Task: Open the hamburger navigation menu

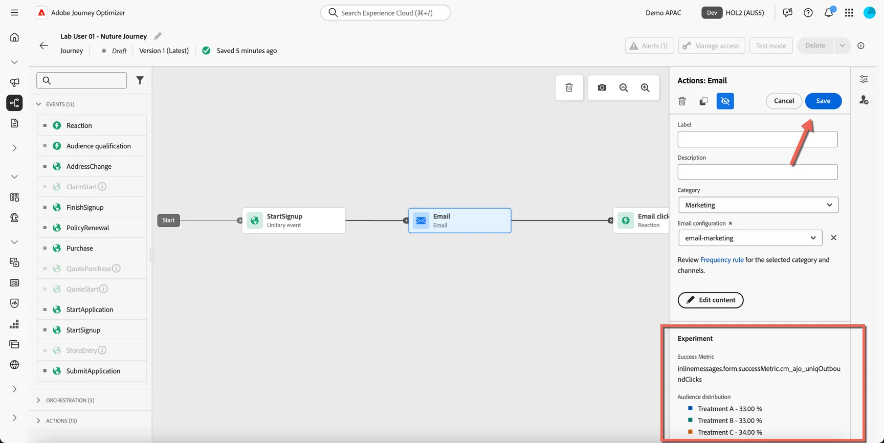Action: 14,13
